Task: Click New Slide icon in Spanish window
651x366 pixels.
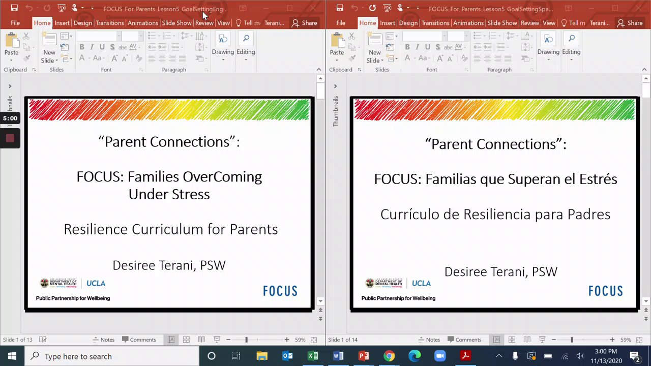Action: click(x=375, y=40)
